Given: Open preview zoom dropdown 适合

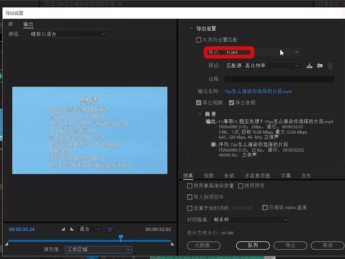Looking at the screenshot, I should coord(90,229).
